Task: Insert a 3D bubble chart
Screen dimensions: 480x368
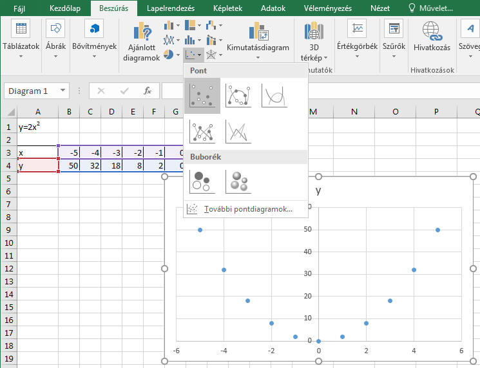Action: 238,181
